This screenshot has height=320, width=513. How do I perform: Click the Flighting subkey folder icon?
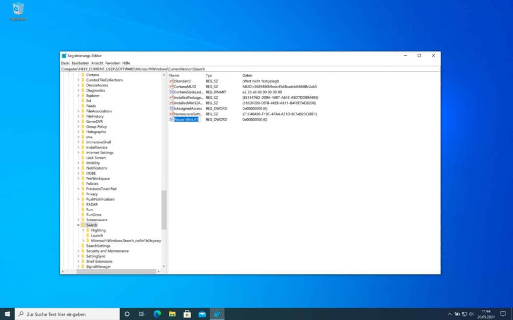88,230
